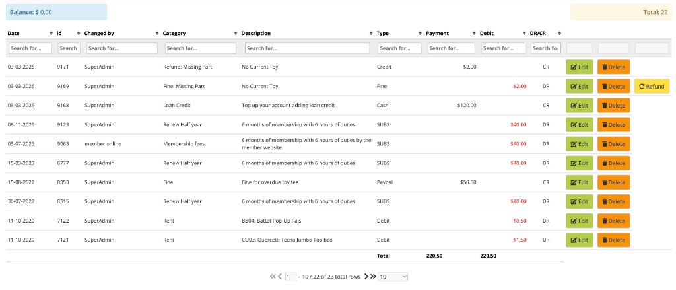Sort by the Category column arrows
This screenshot has height=290, width=676.
point(236,33)
